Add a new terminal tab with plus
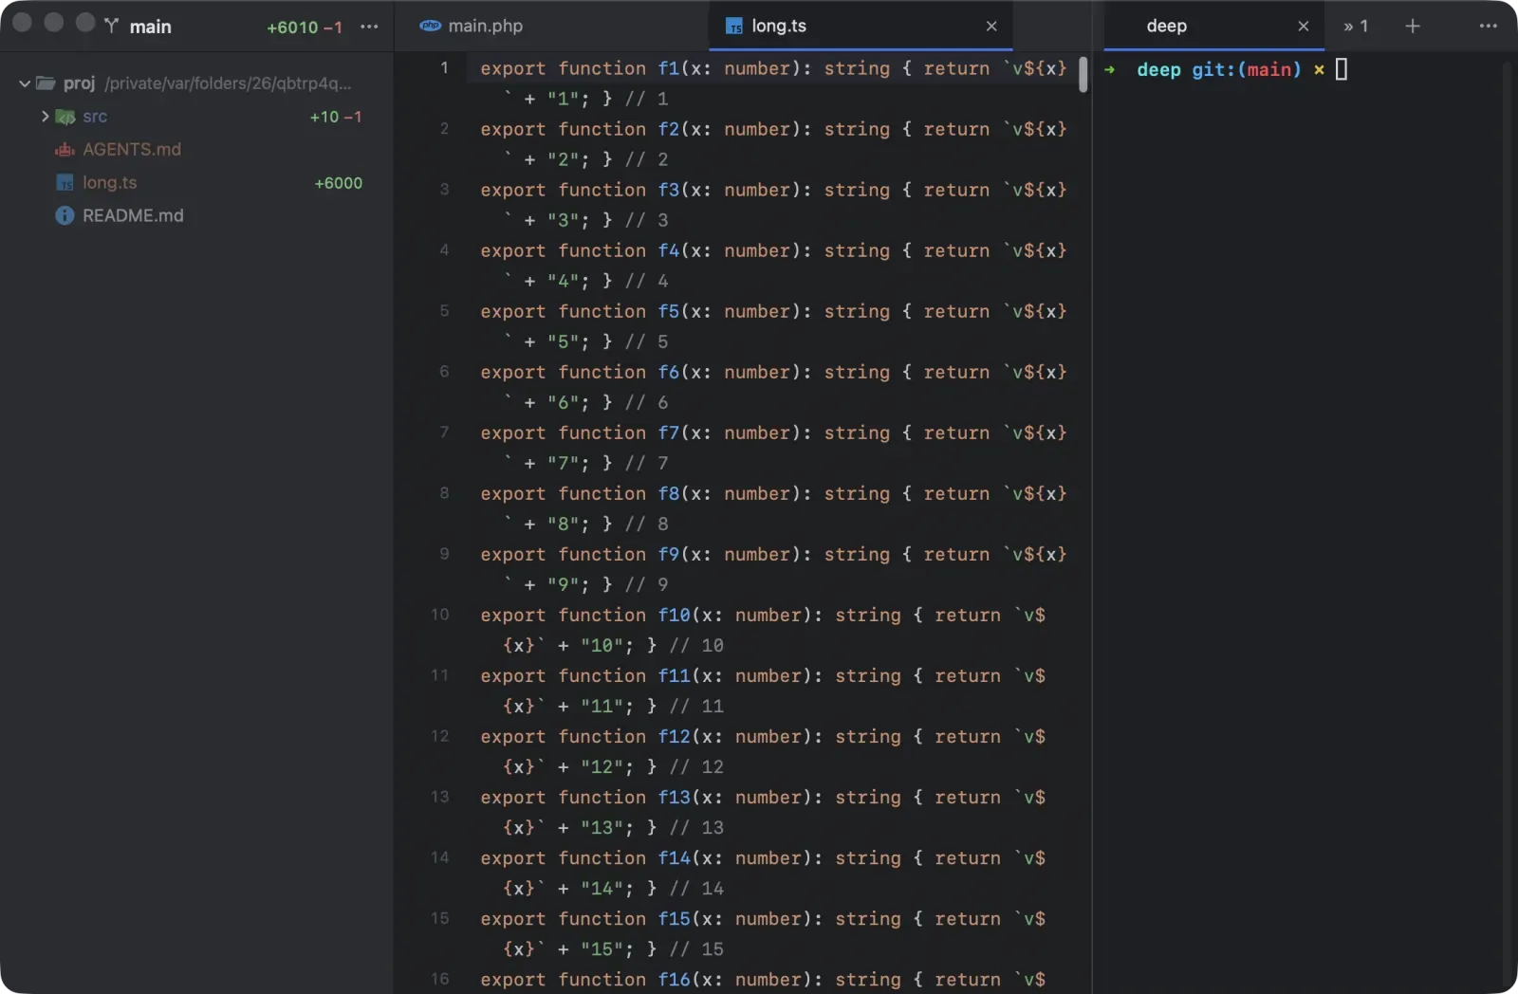The height and width of the screenshot is (994, 1518). [x=1413, y=26]
